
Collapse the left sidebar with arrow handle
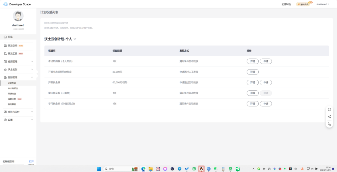(x=37, y=73)
